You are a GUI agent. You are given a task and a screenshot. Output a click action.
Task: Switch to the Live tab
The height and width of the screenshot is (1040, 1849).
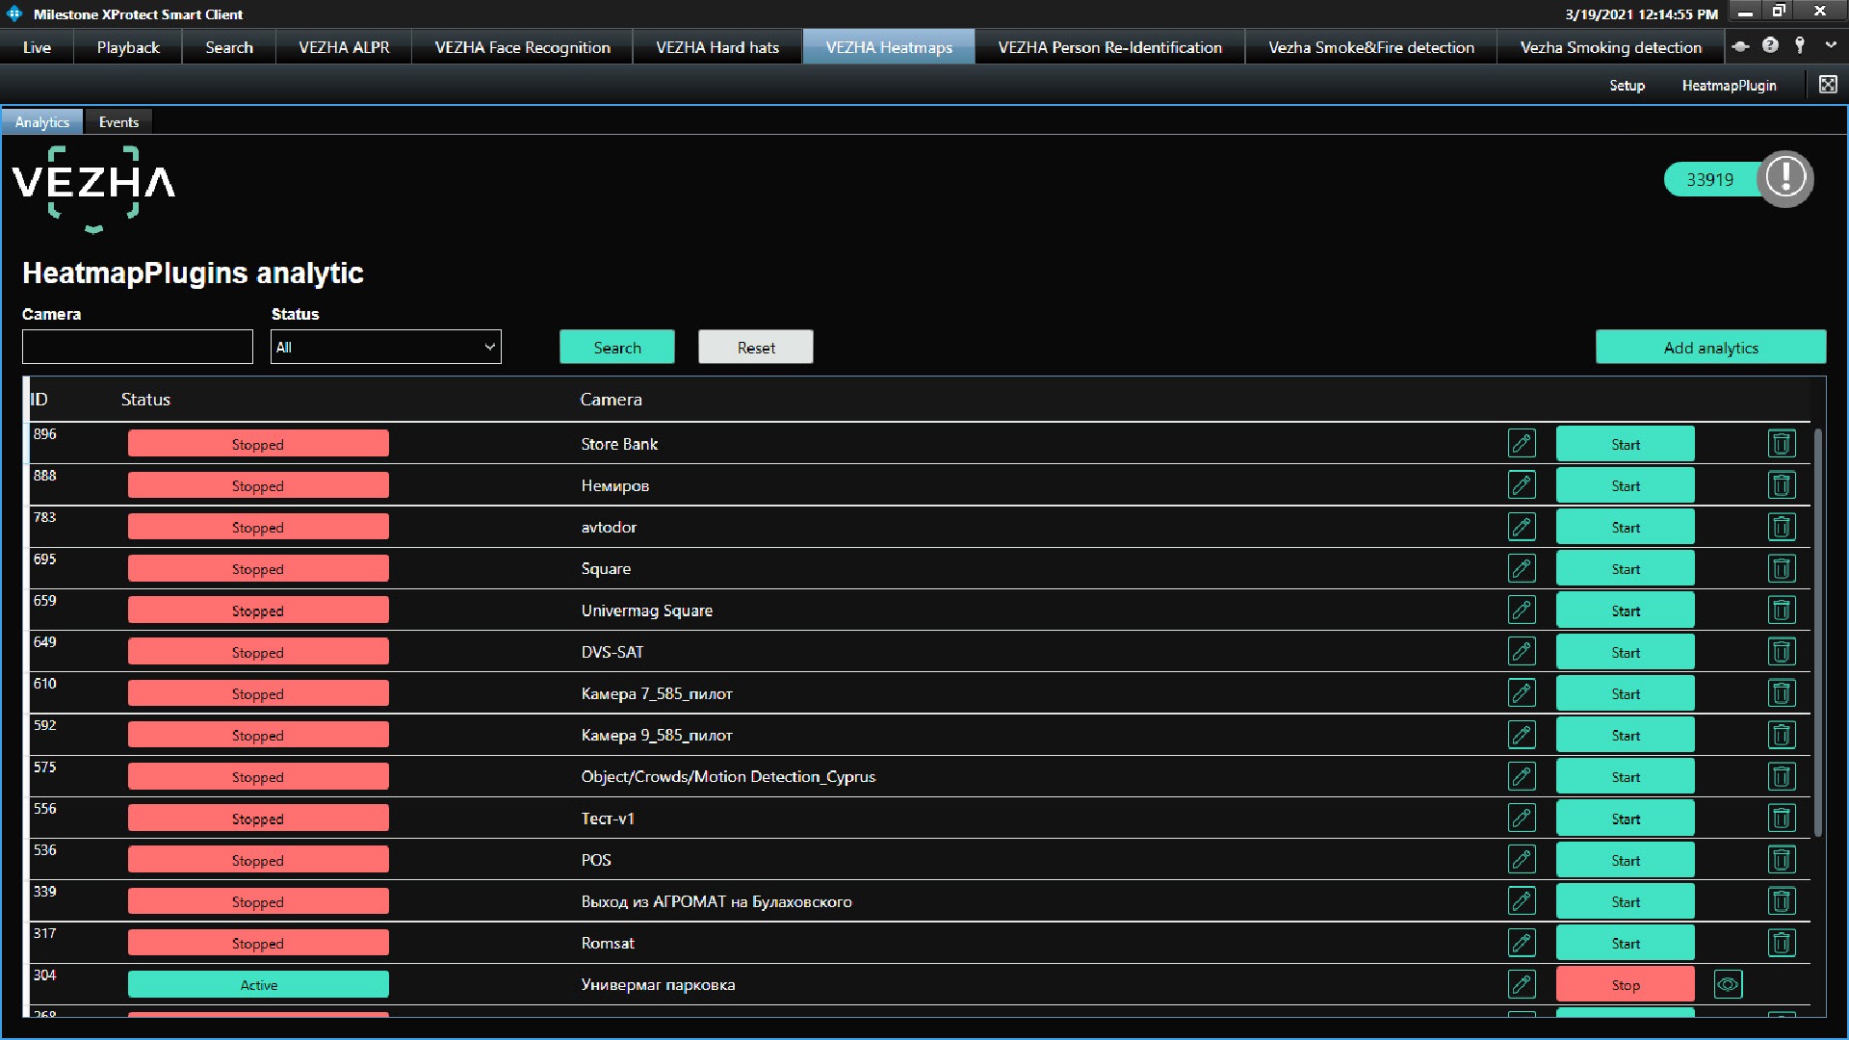(x=37, y=47)
